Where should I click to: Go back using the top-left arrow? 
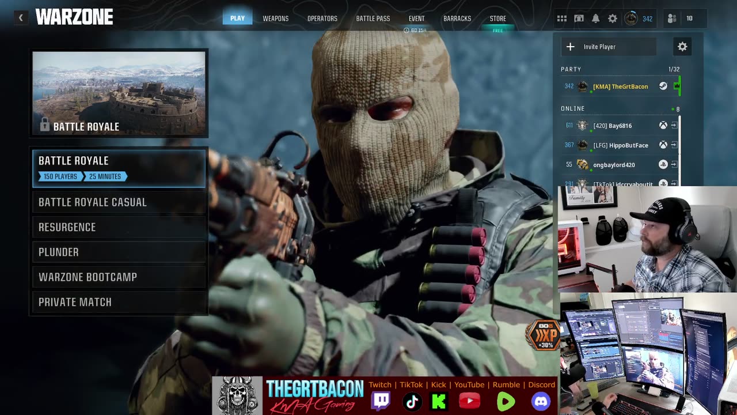tap(21, 18)
